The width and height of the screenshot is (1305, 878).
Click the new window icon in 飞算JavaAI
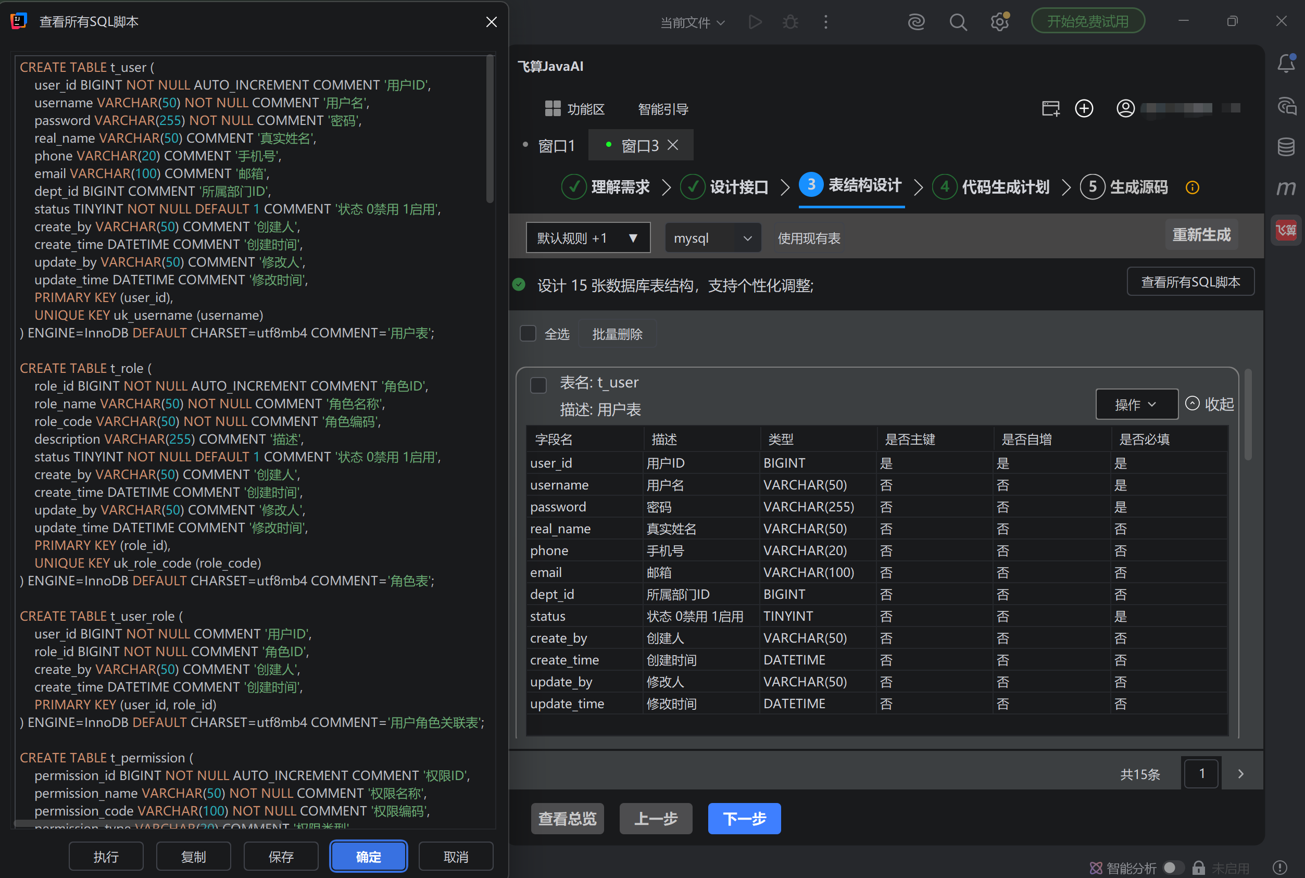(1050, 108)
